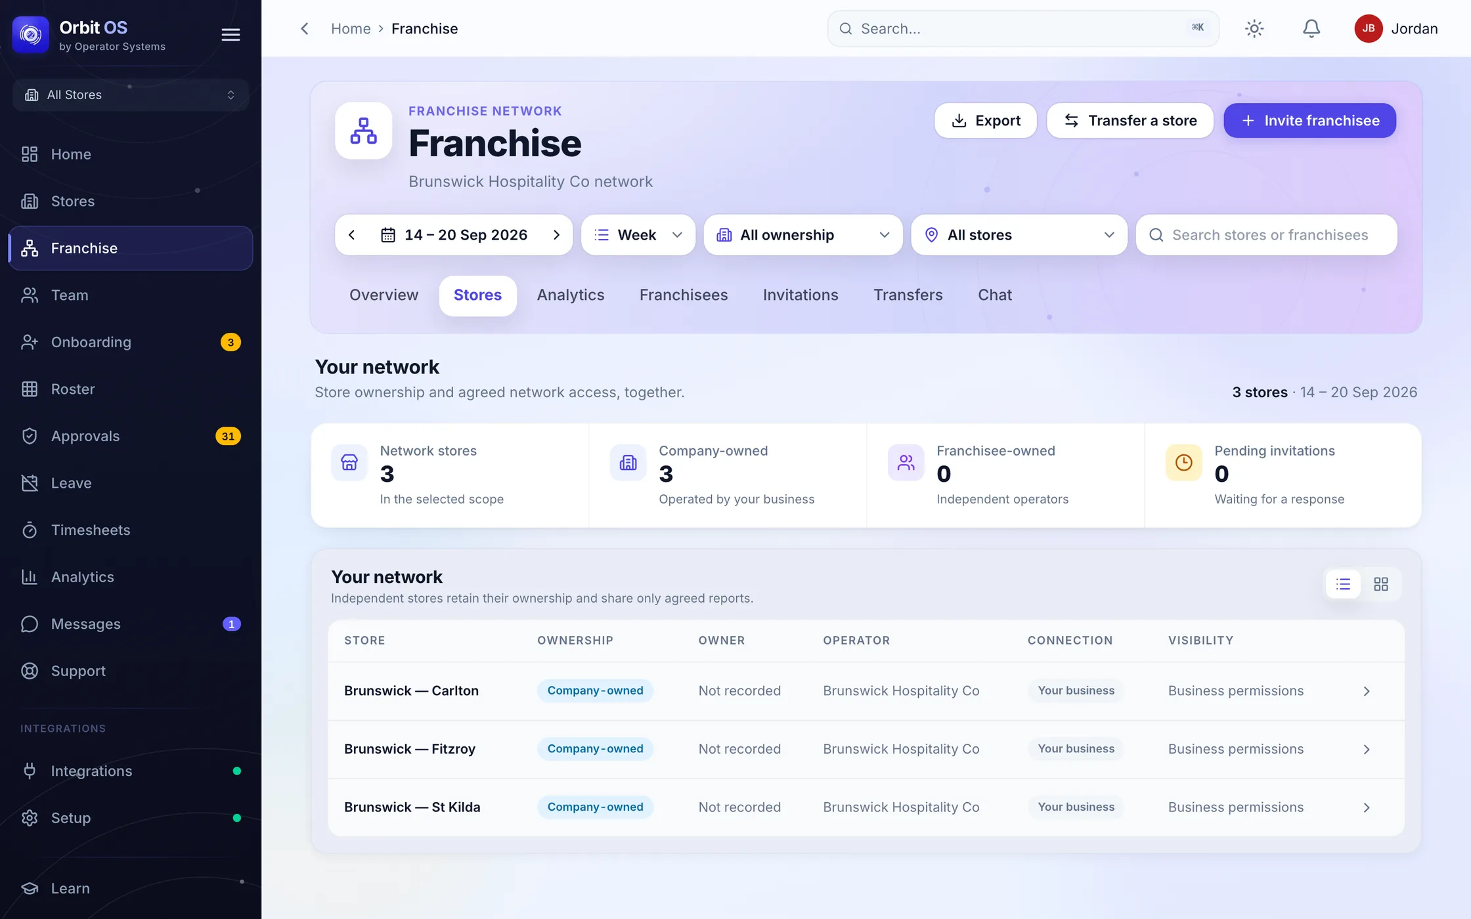Open Brunswick — Fitzroy row chevron
Viewport: 1471px width, 919px height.
(x=1367, y=750)
